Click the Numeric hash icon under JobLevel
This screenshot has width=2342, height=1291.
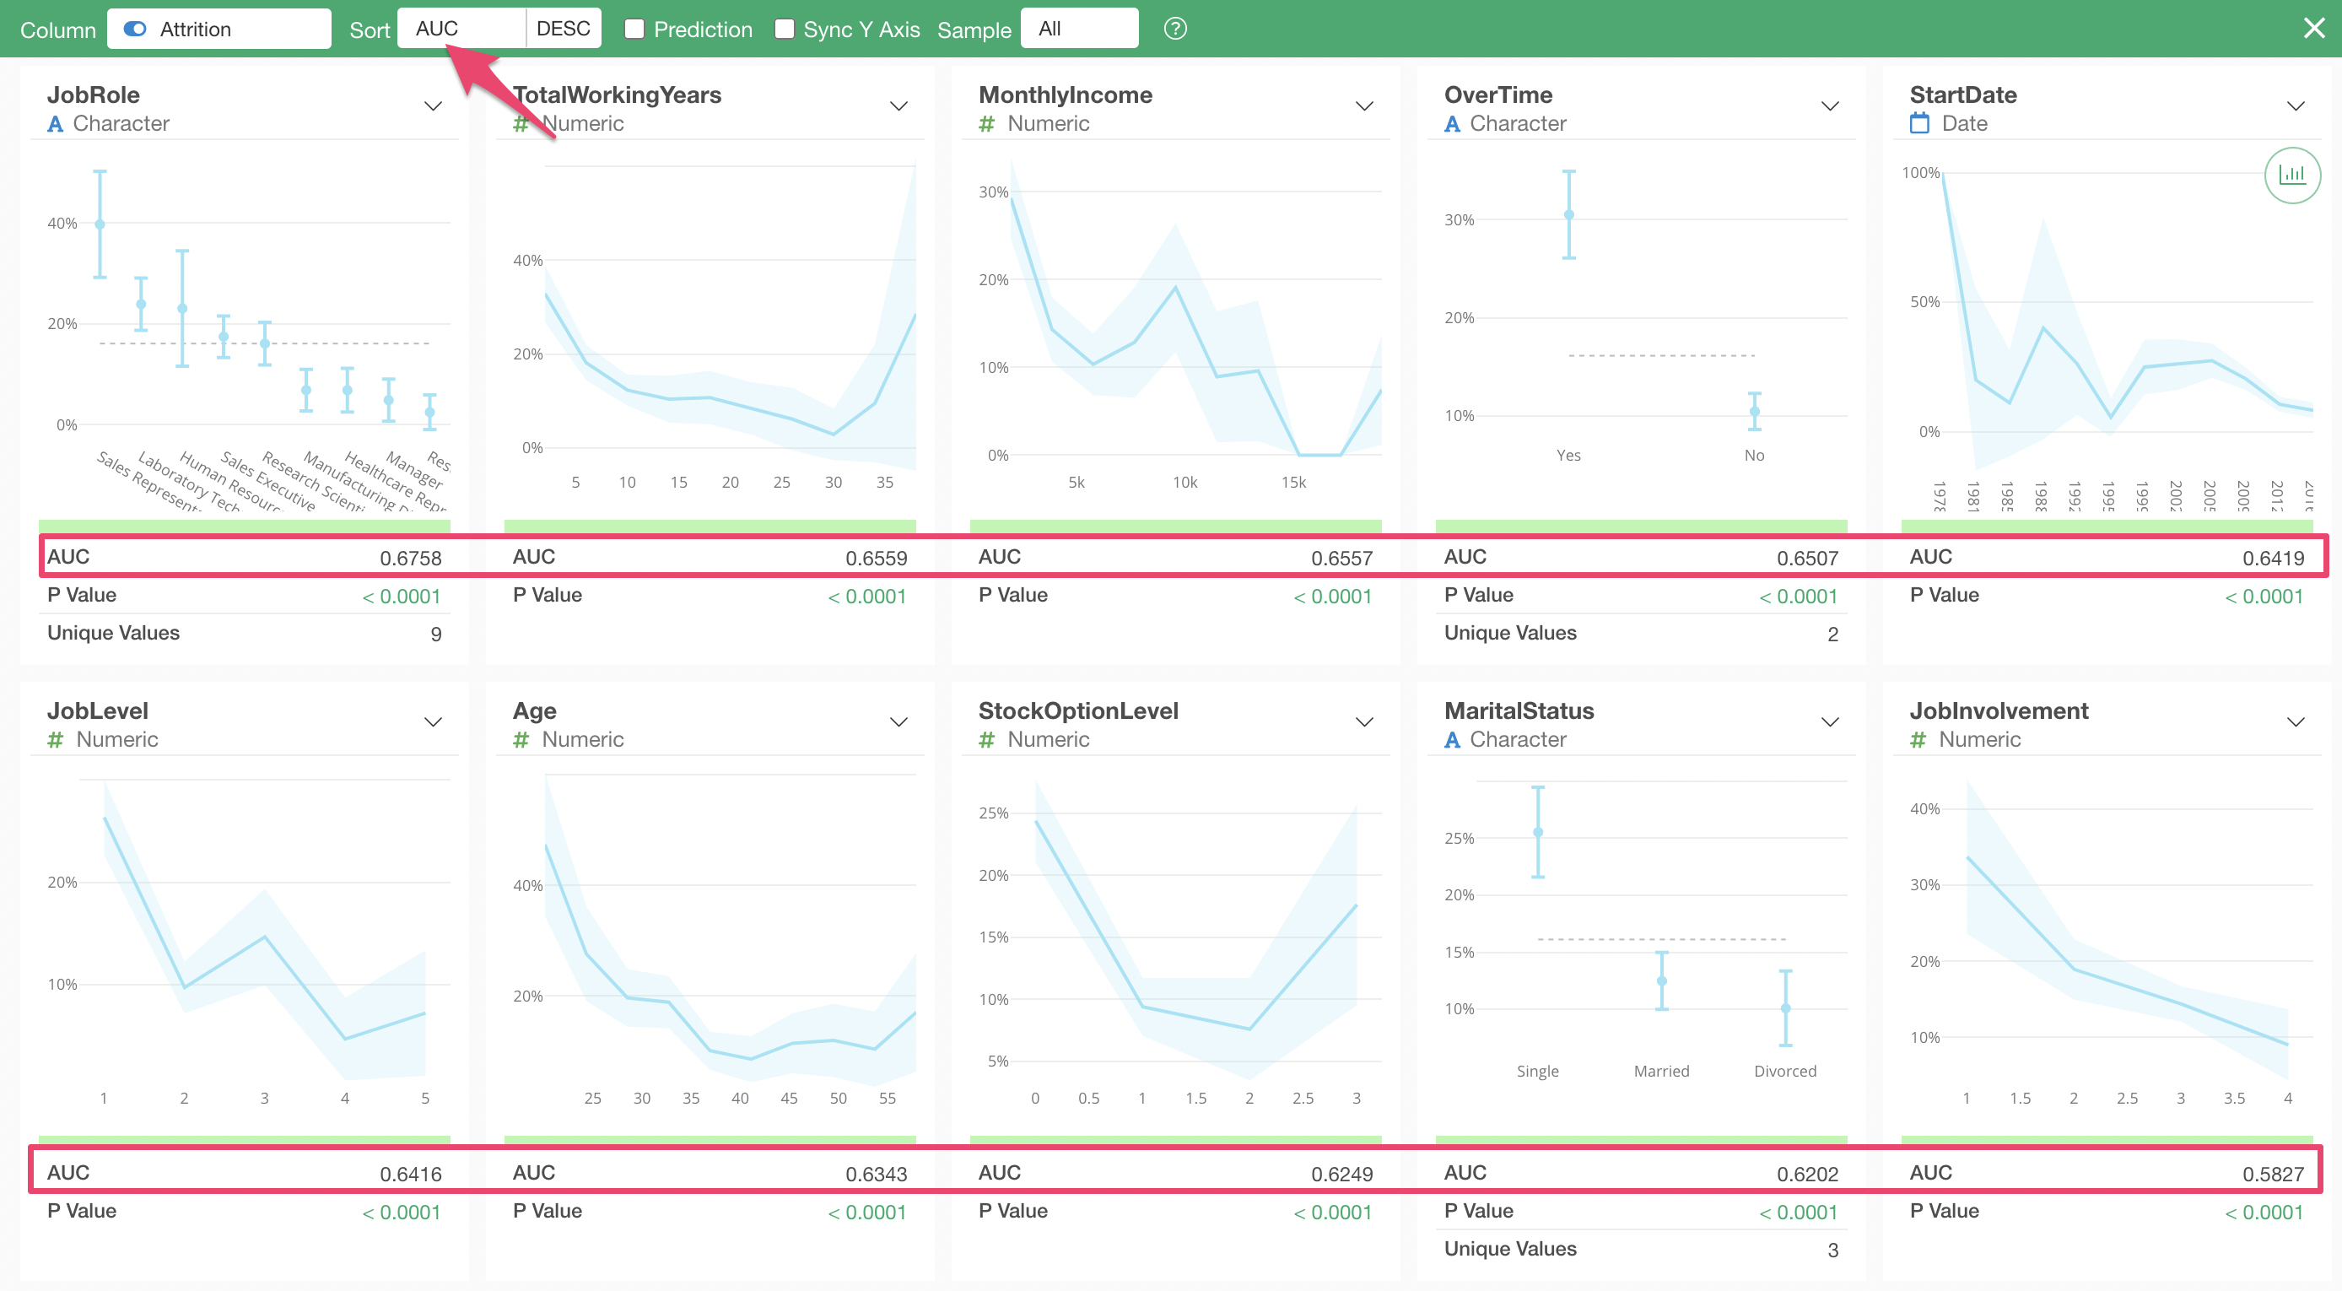pos(56,740)
